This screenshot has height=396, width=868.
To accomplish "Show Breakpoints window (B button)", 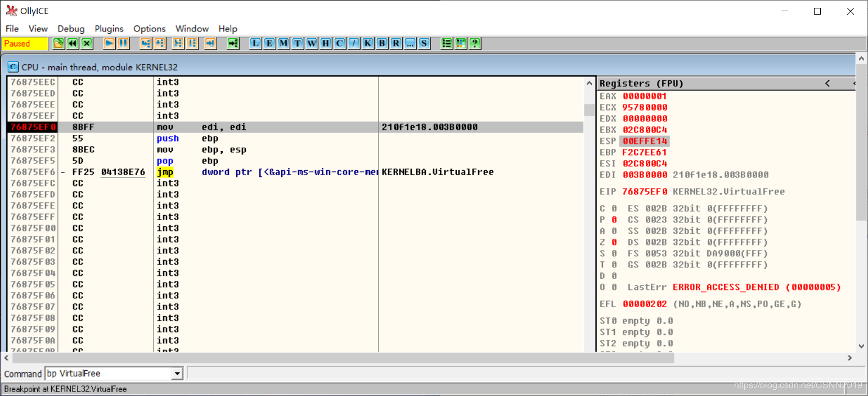I will [x=382, y=43].
